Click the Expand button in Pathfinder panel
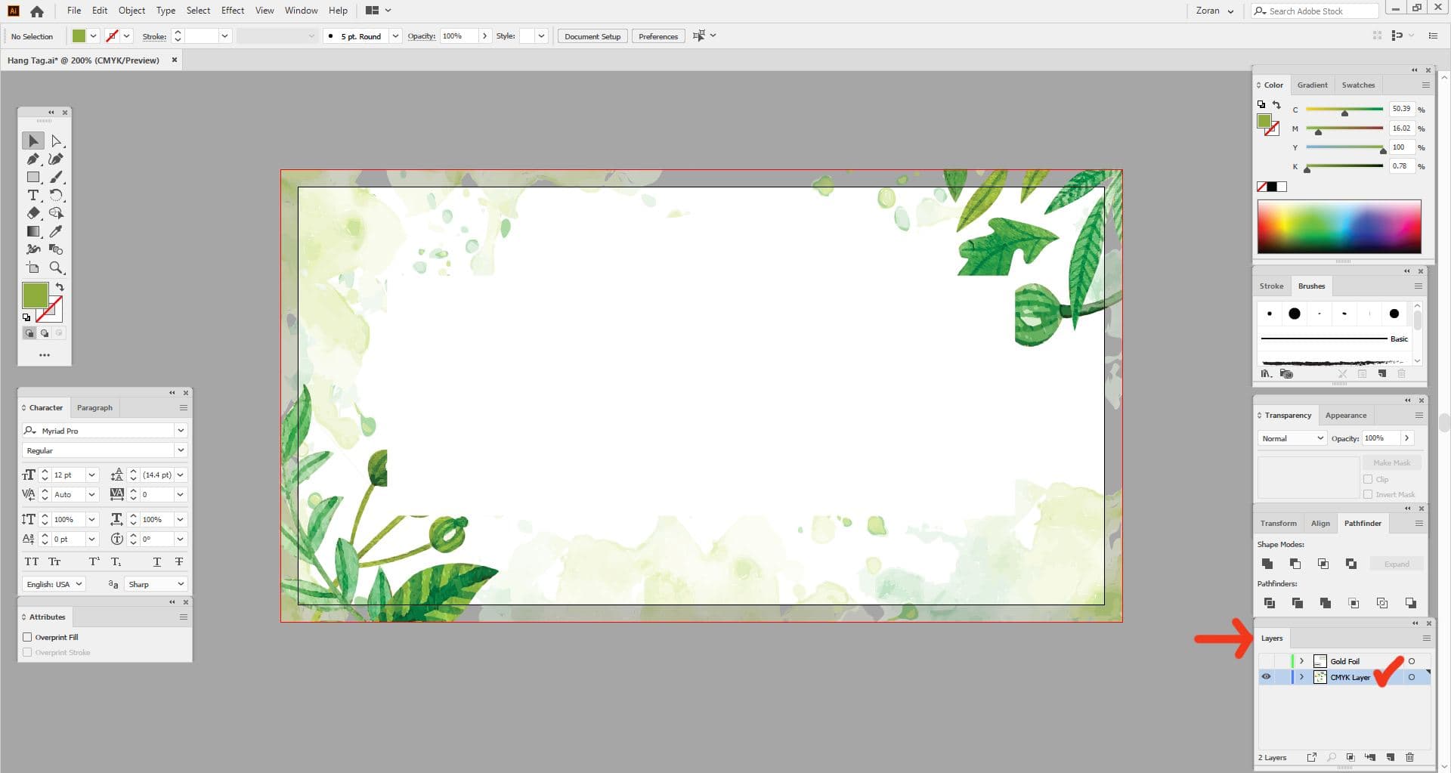This screenshot has width=1451, height=773. coord(1397,564)
